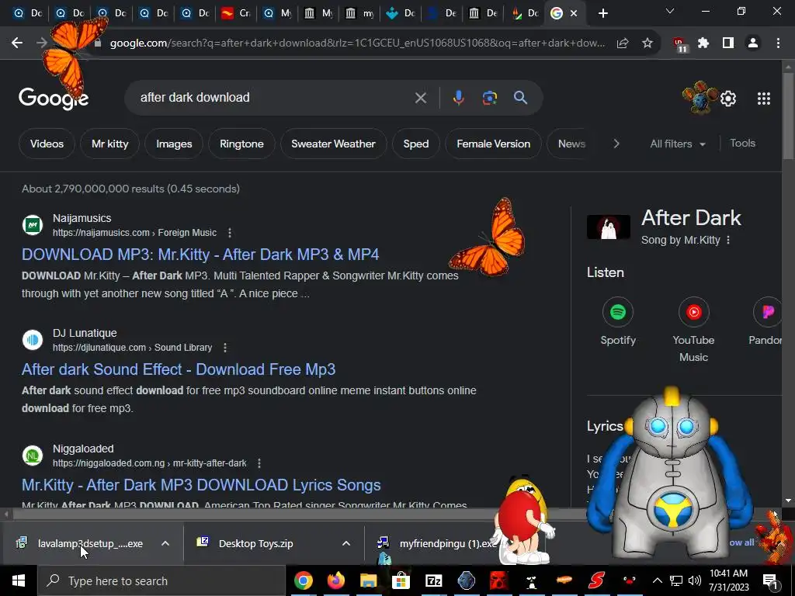795x596 pixels.
Task: Open the Windows Start menu
Action: click(19, 580)
